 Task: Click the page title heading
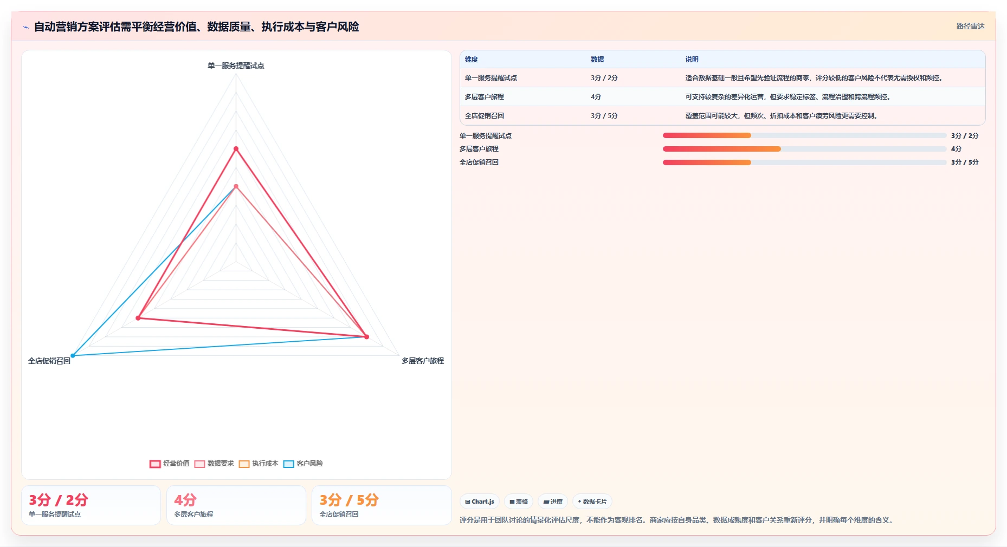point(196,27)
